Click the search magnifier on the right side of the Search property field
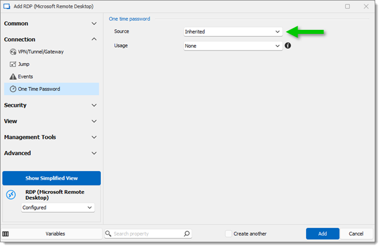 186,234
